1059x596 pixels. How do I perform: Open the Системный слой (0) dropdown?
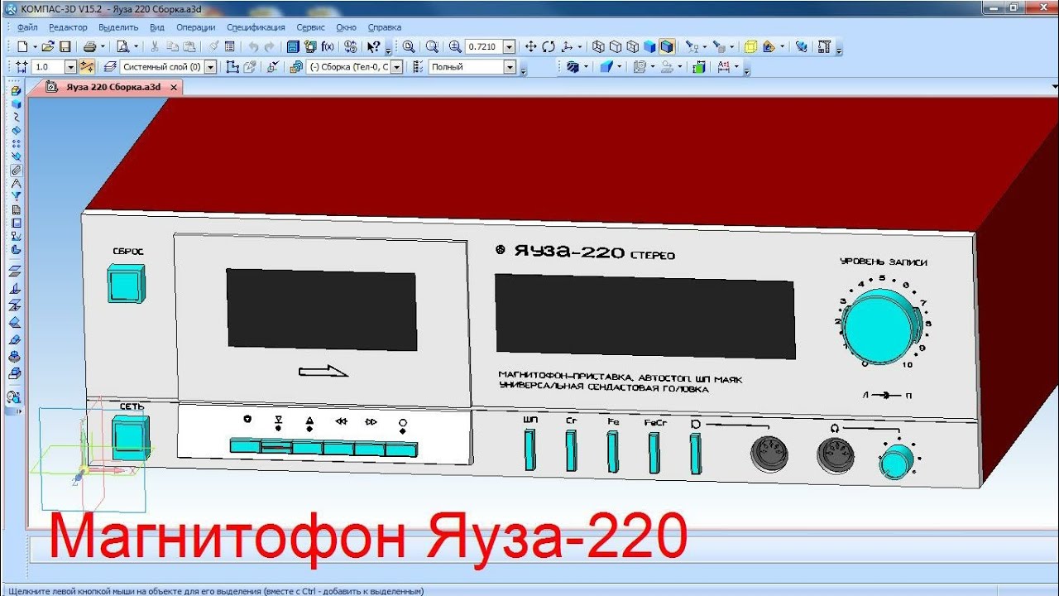point(210,67)
